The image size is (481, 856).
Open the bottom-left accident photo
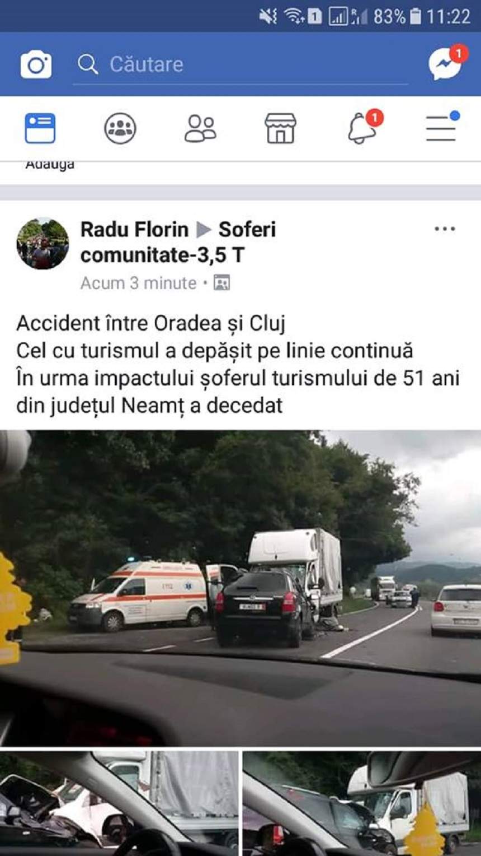120,803
